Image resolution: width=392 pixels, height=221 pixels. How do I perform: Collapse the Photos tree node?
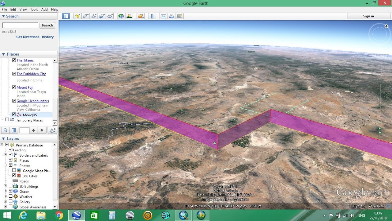click(x=5, y=165)
